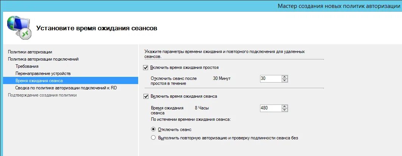The image size is (402, 156).
Task: Decrease idle timeout with down spinner arrow
Action: pos(285,81)
